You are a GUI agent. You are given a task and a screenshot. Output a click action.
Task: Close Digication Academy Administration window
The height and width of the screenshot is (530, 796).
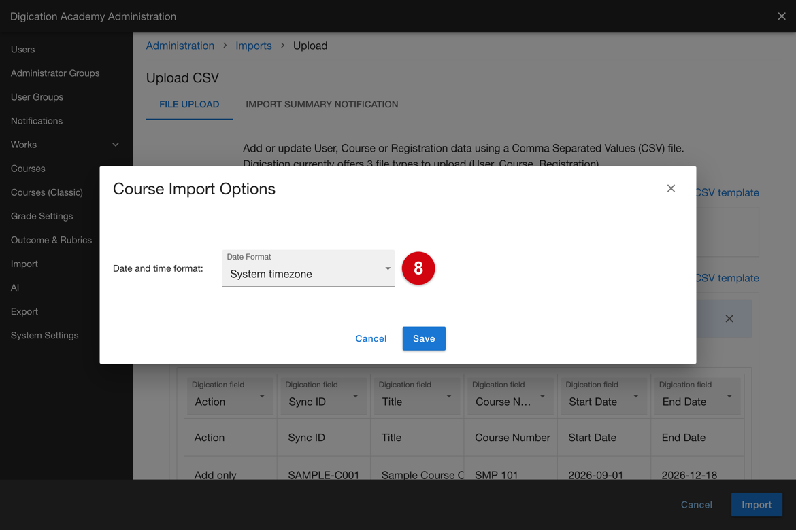[781, 16]
